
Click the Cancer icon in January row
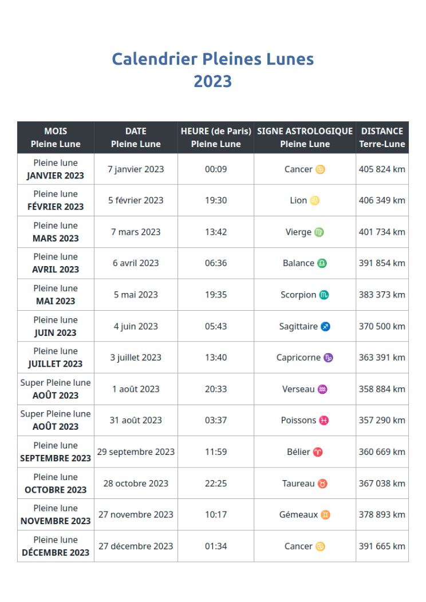pyautogui.click(x=320, y=169)
